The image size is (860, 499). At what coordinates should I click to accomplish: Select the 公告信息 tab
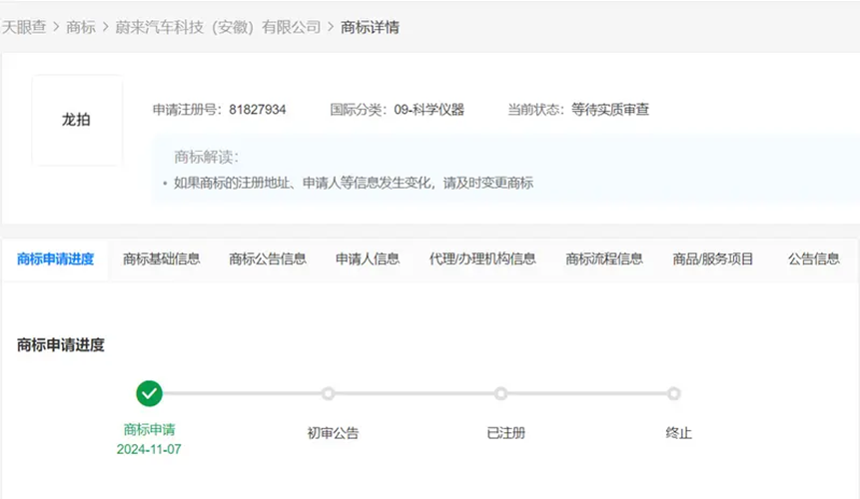point(813,258)
